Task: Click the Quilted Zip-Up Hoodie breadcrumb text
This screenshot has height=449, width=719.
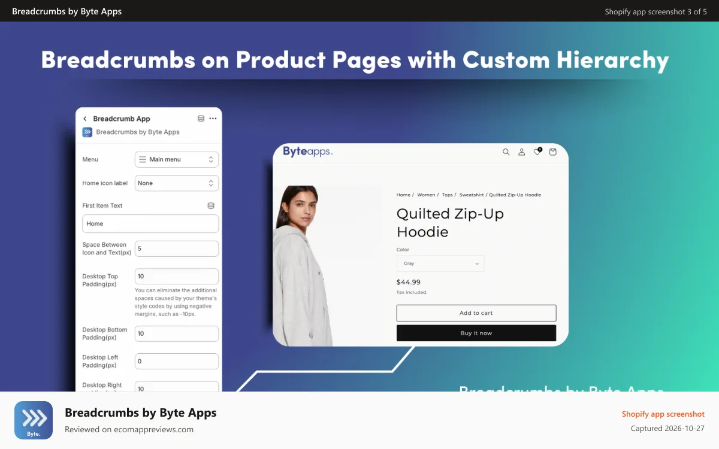Action: [515, 195]
